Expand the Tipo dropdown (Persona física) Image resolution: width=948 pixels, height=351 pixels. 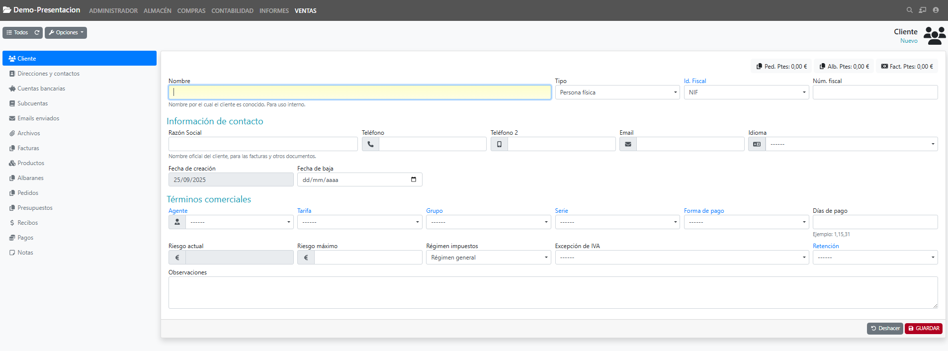(x=617, y=92)
